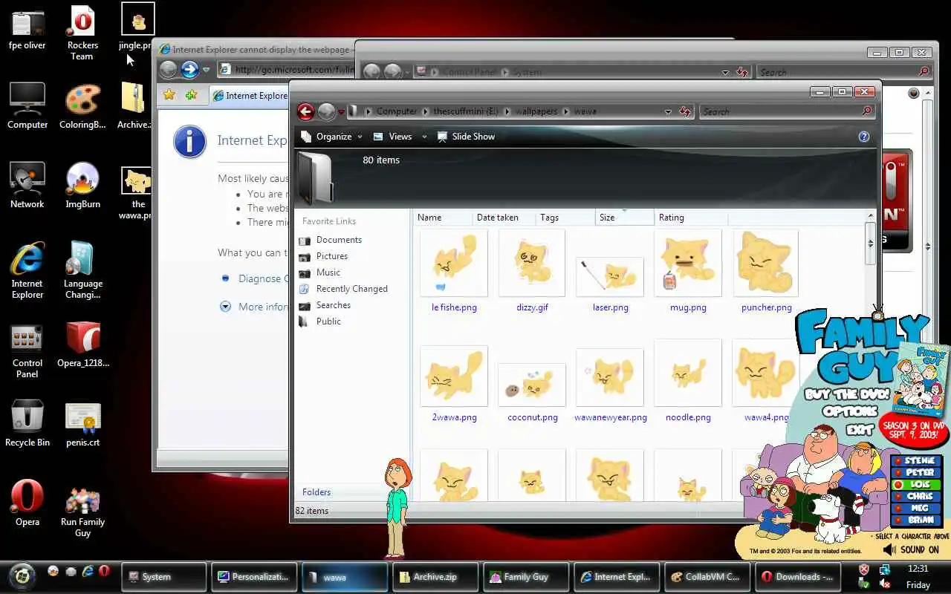Open Pictures favorite link

pos(331,256)
